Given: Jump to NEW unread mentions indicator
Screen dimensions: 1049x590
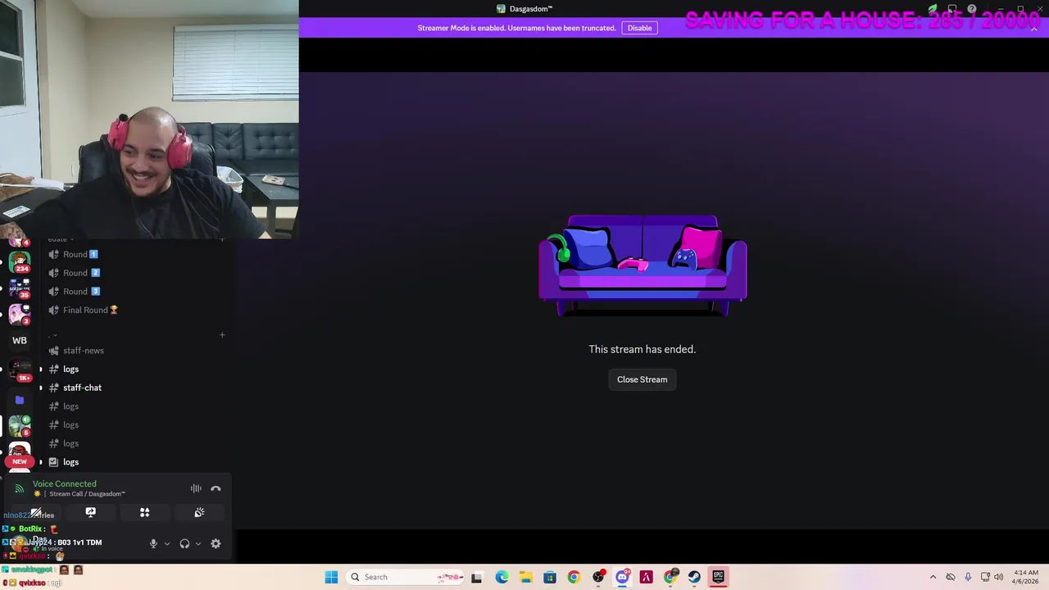Looking at the screenshot, I should (20, 461).
